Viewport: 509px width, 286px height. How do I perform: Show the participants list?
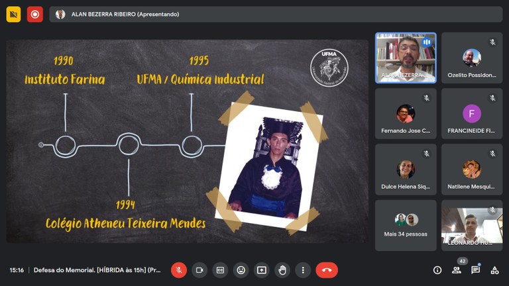tap(457, 270)
